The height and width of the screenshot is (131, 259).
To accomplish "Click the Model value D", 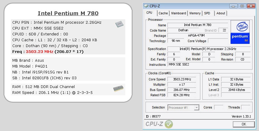I will [x=209, y=54].
